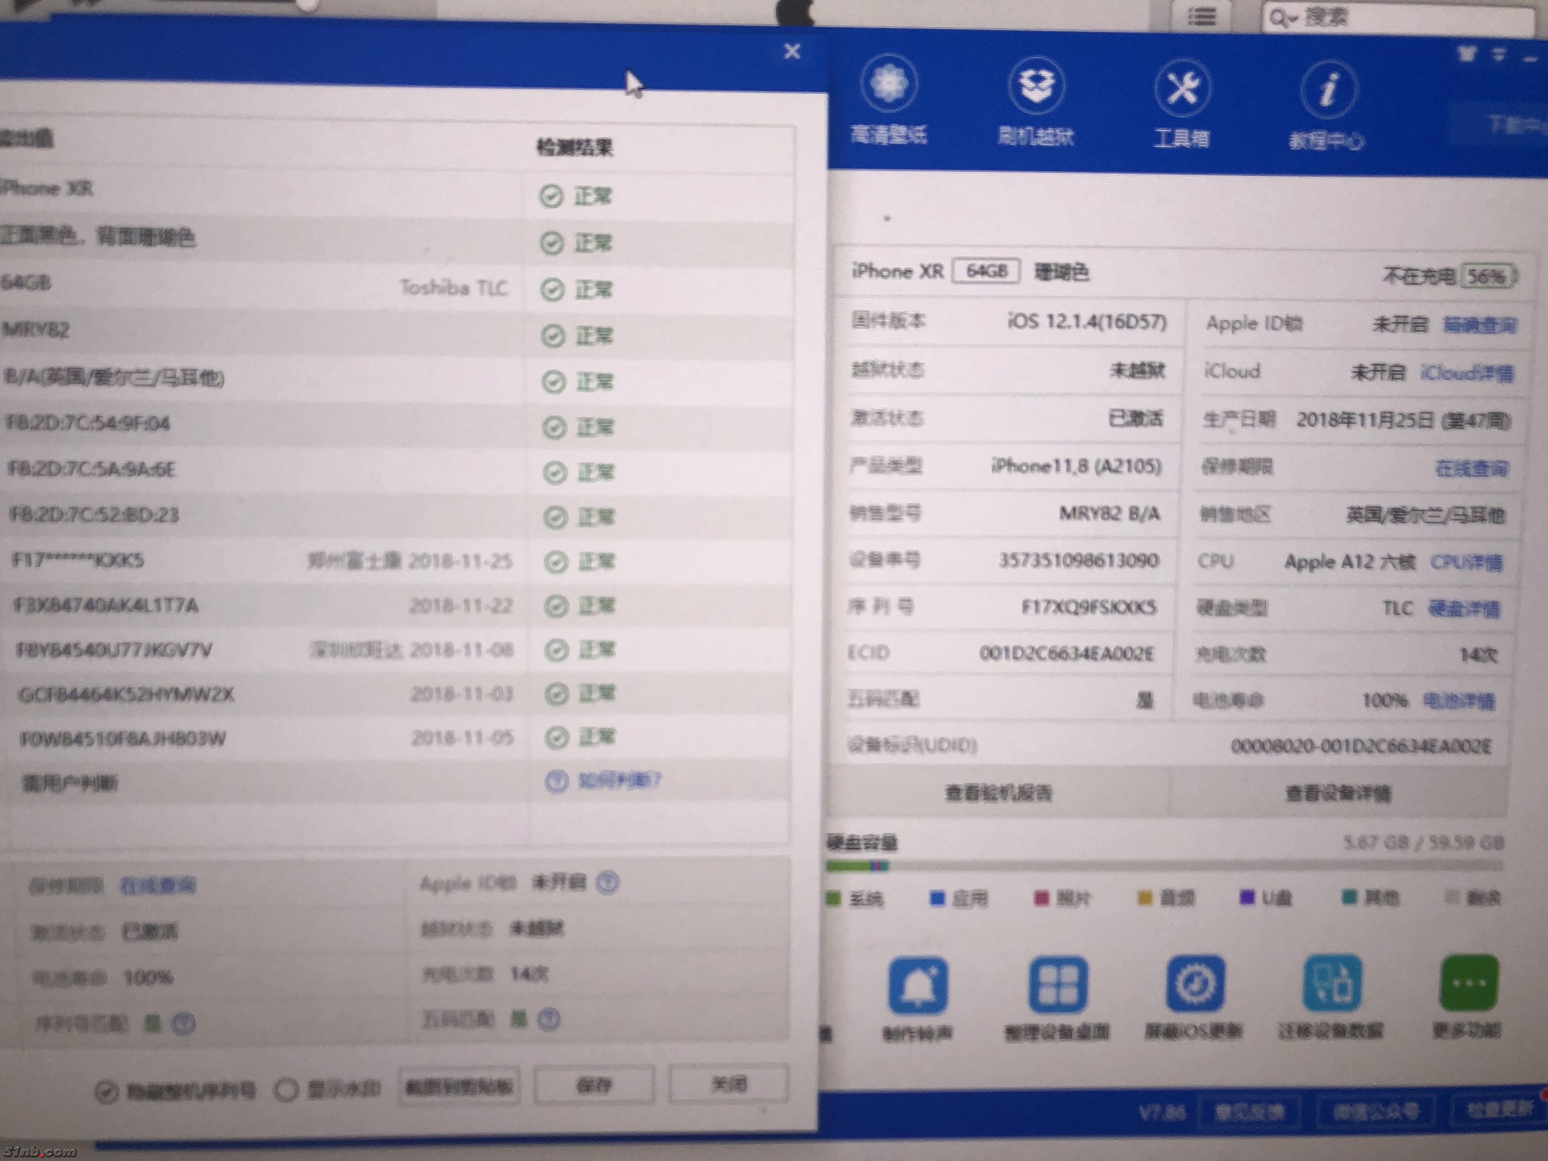Open the green 更多功能 icon
Screen dimensions: 1548x1161
pos(1469,982)
